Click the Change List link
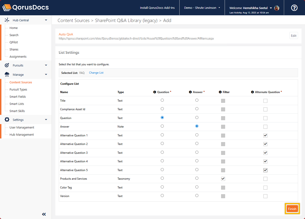Screen dimensions: 305x219 [x=96, y=73]
